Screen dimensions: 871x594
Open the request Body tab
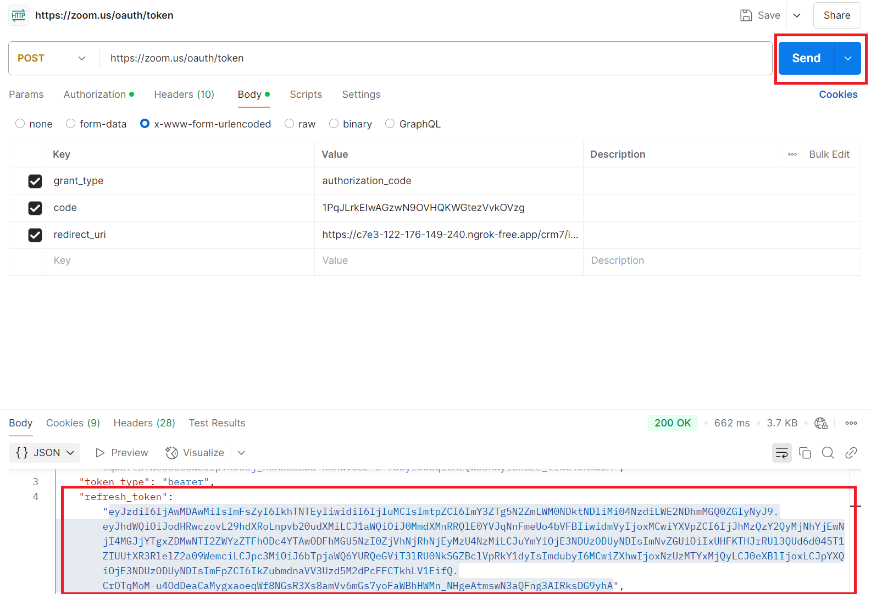253,95
